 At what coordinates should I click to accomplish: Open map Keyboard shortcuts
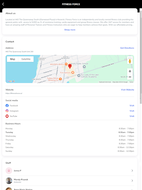click(x=105, y=82)
